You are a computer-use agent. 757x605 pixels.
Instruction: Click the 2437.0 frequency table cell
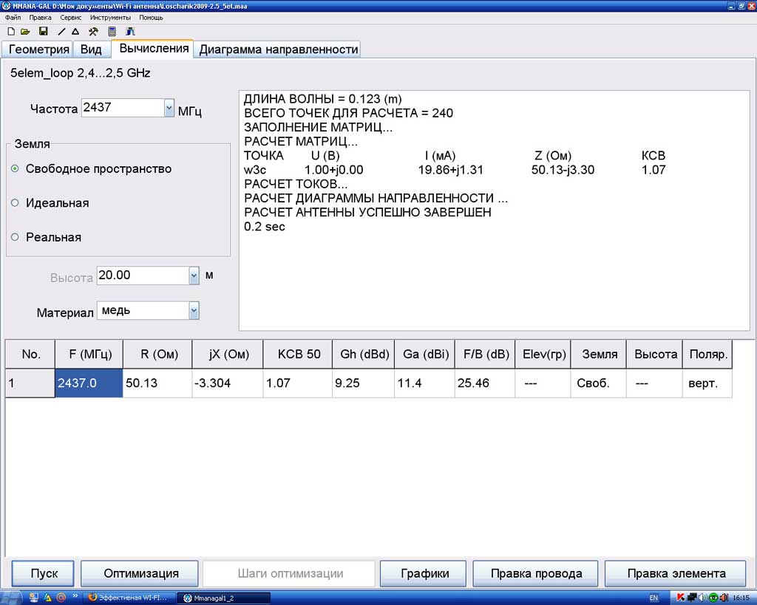tap(89, 383)
